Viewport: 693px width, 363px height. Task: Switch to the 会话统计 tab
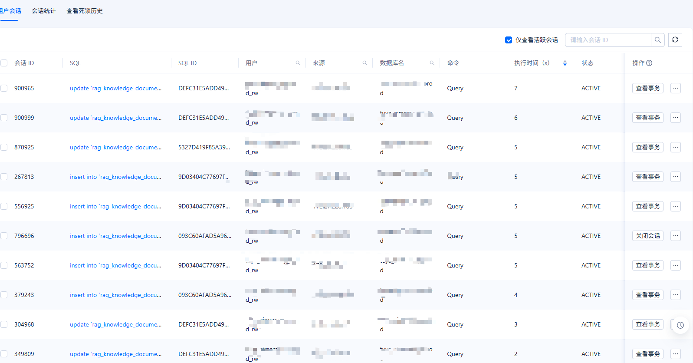pyautogui.click(x=44, y=11)
